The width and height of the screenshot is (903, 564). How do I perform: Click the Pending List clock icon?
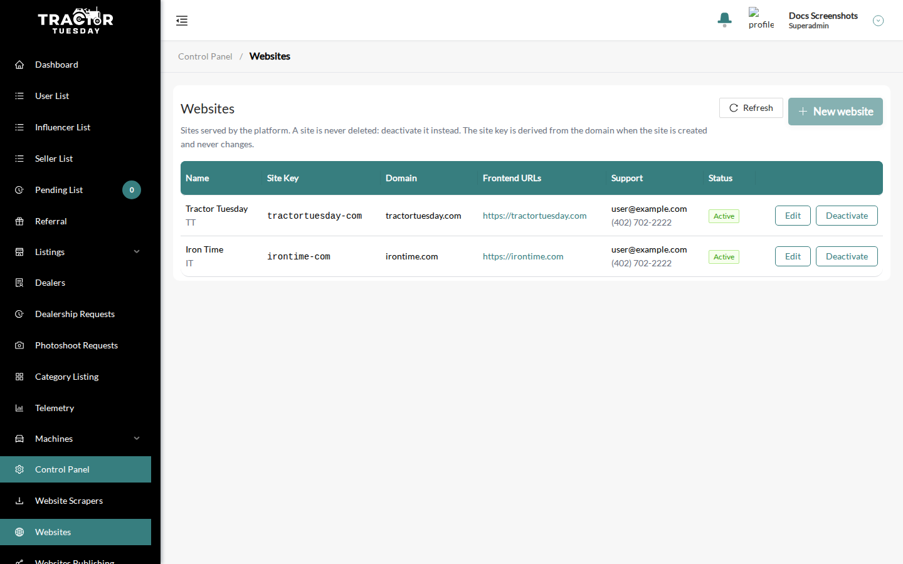[19, 190]
